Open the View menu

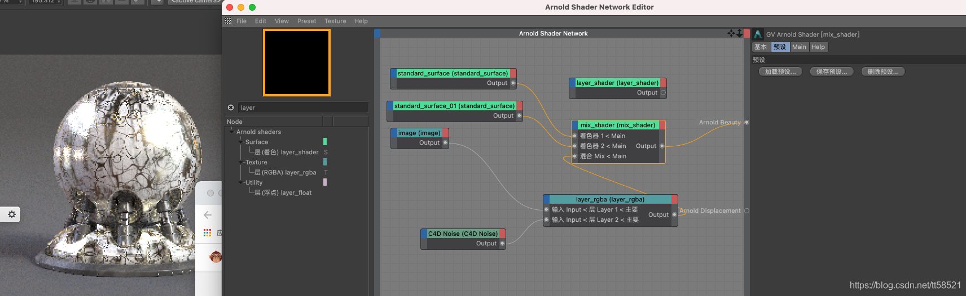pyautogui.click(x=282, y=21)
